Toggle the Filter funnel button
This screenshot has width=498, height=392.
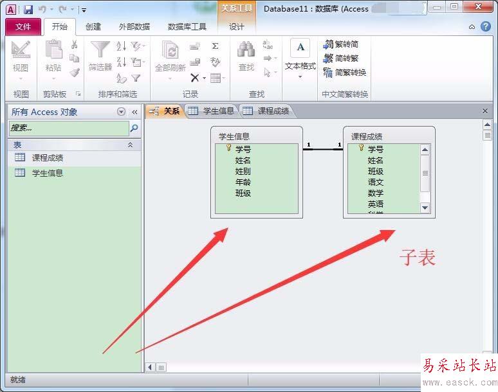(x=136, y=78)
